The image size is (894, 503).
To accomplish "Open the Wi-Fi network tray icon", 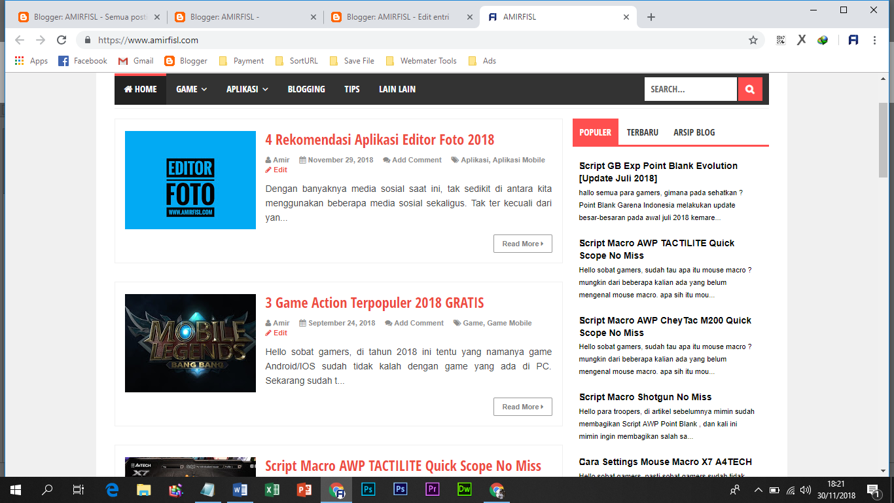I will [x=791, y=489].
